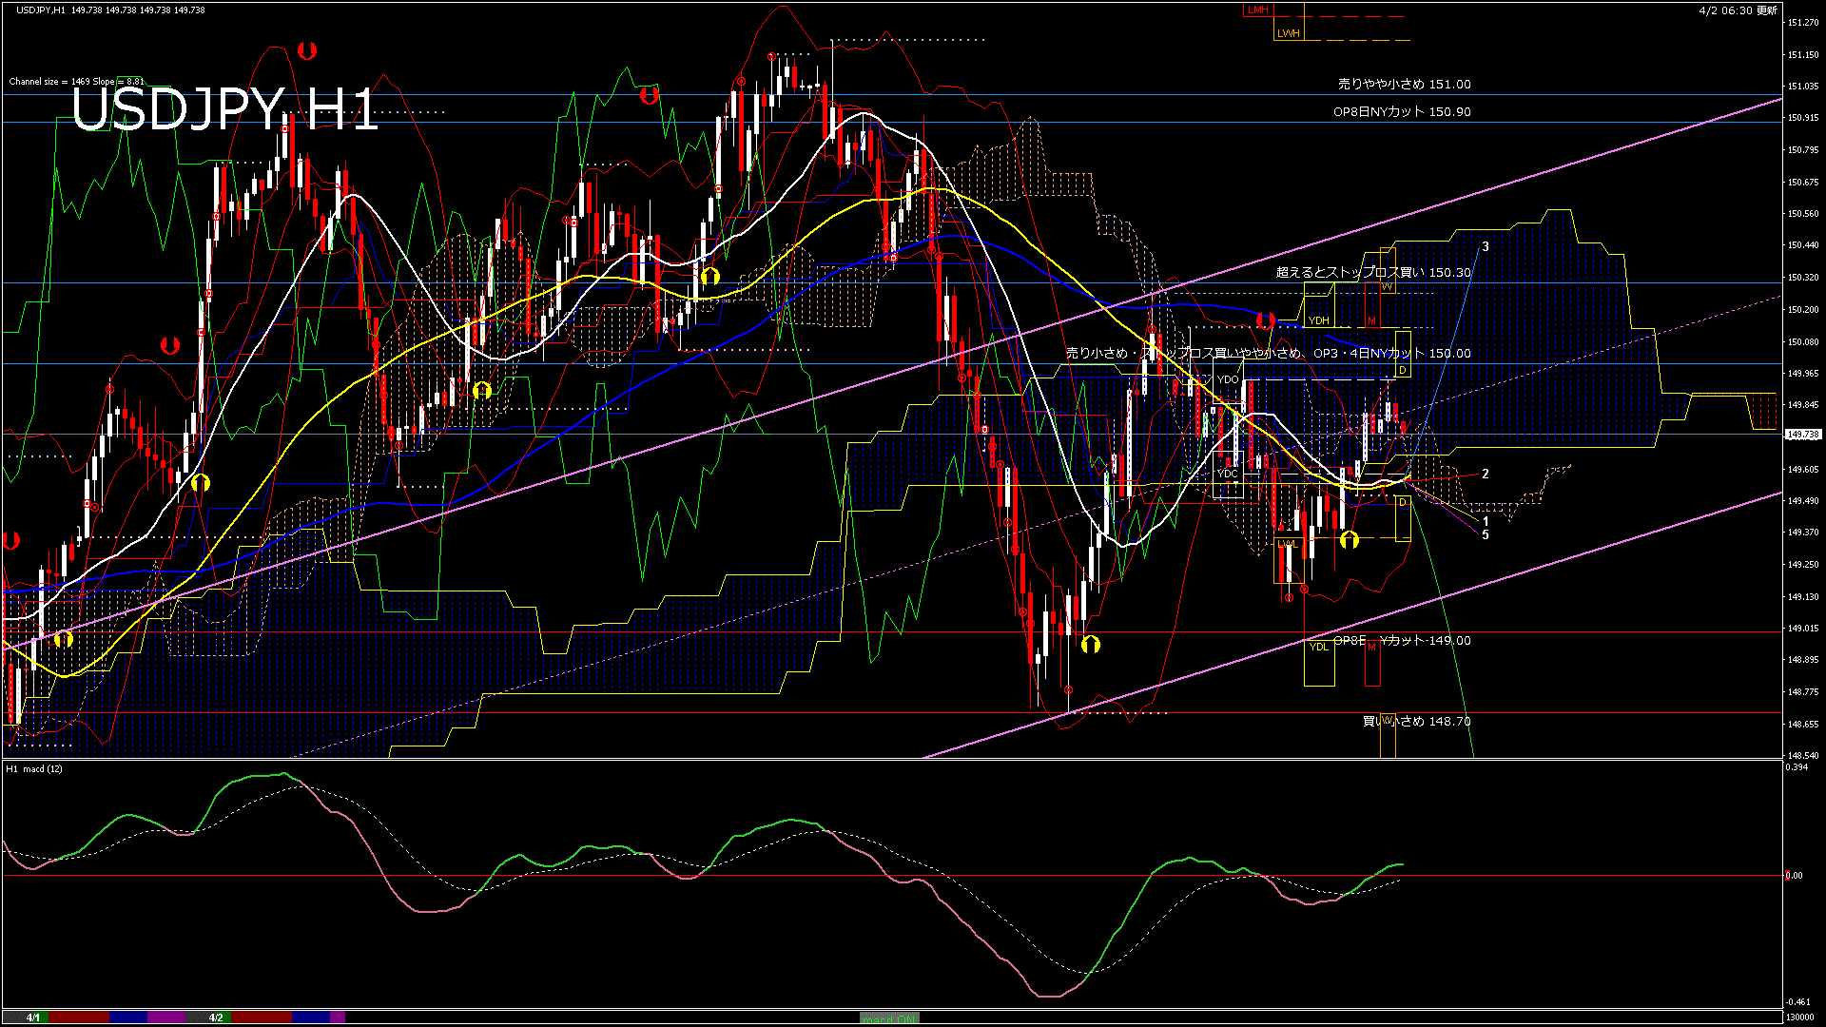Click yellow buy arrow next to LWL box
The width and height of the screenshot is (1826, 1027).
pyautogui.click(x=1349, y=540)
